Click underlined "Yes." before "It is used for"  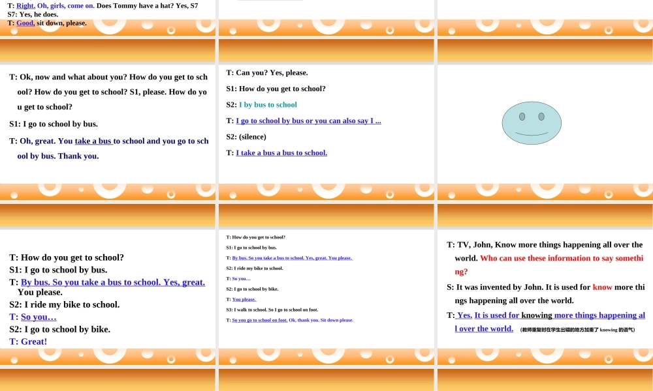click(464, 315)
